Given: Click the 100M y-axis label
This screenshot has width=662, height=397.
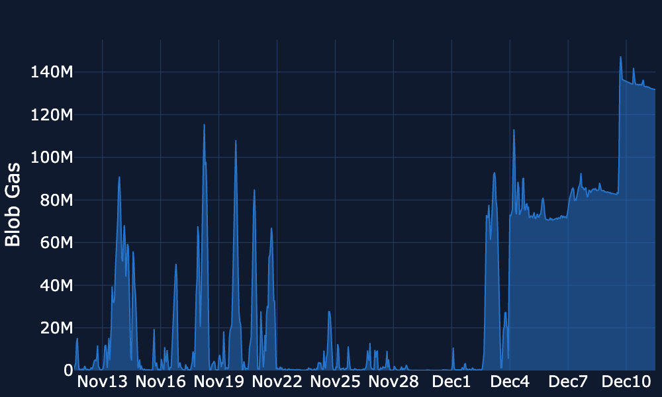Looking at the screenshot, I should (x=52, y=157).
